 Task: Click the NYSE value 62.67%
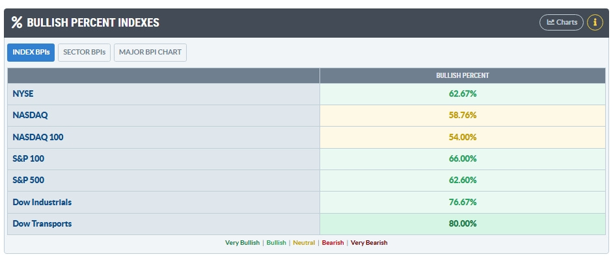[463, 94]
